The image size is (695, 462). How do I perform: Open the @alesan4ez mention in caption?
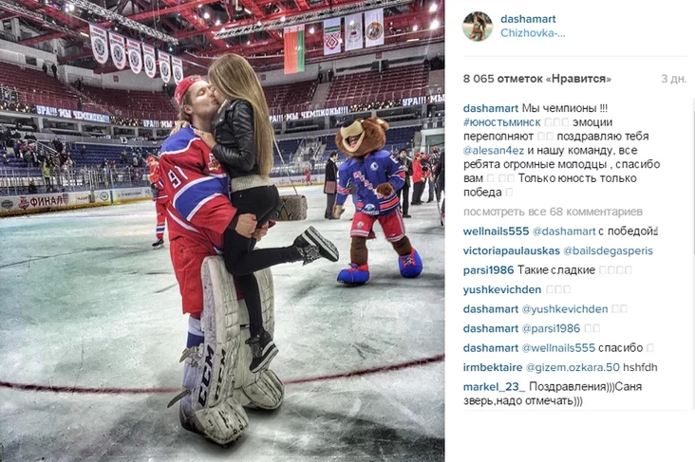click(x=494, y=151)
